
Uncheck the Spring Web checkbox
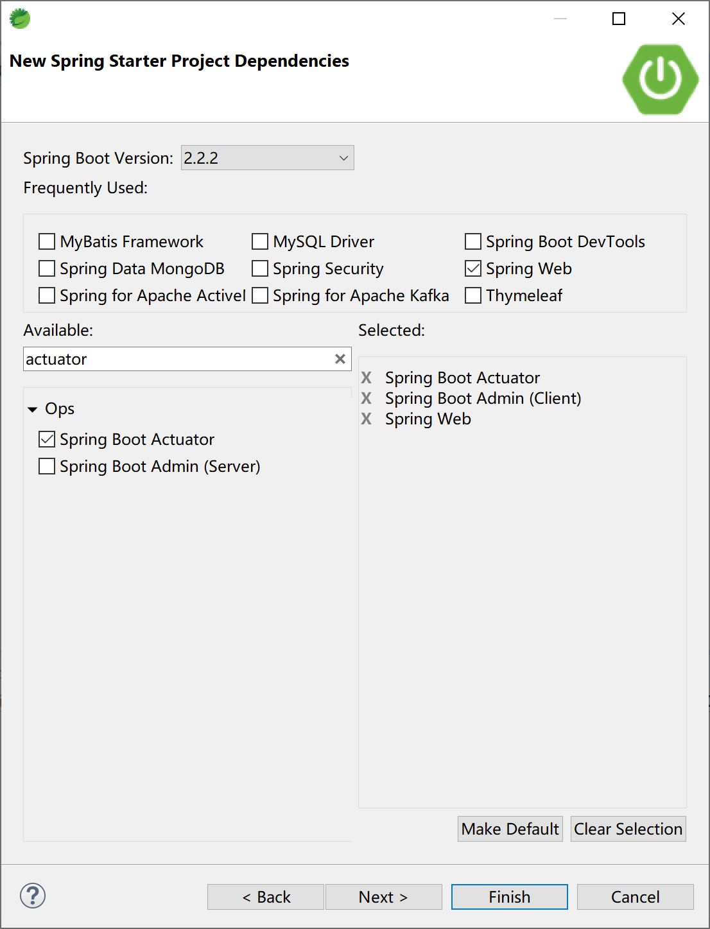click(x=473, y=268)
